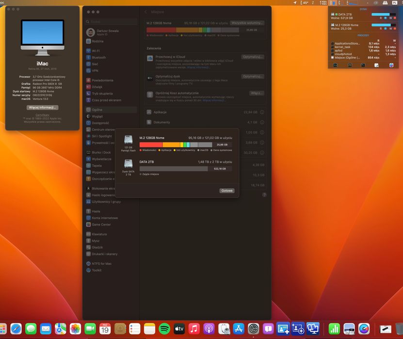The height and width of the screenshot is (339, 403).
Task: Click the DATA 2TB entry in iStat panel
Action: pyautogui.click(x=363, y=16)
